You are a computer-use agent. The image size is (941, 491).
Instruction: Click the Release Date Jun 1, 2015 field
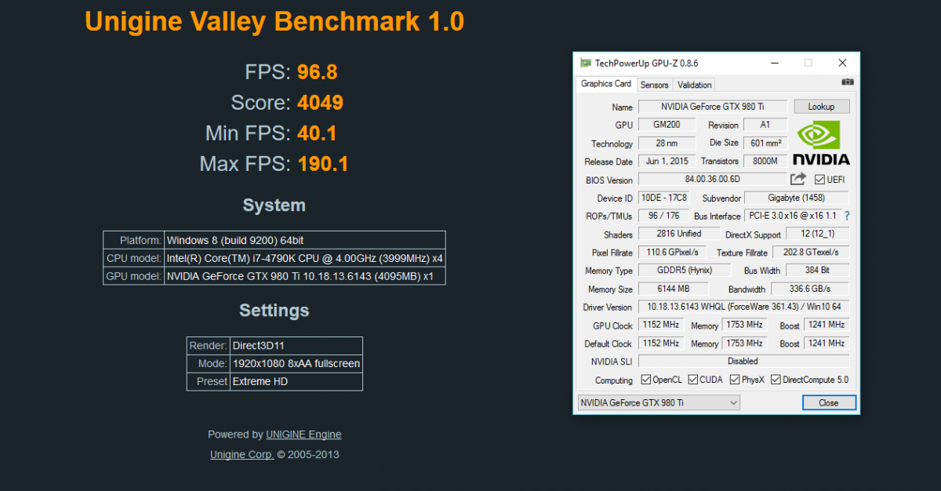coord(667,161)
